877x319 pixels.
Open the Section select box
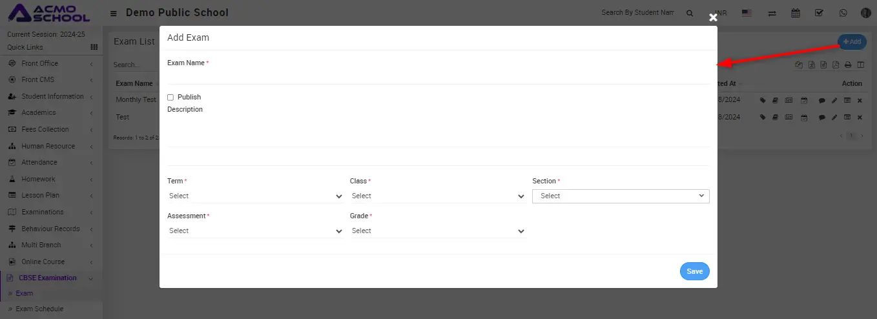621,196
